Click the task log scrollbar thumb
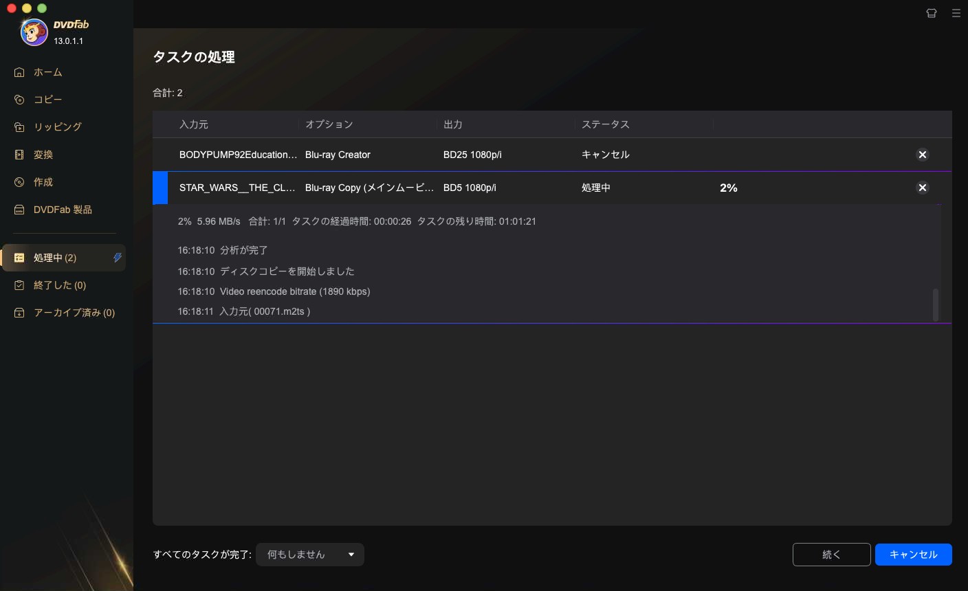 point(936,305)
